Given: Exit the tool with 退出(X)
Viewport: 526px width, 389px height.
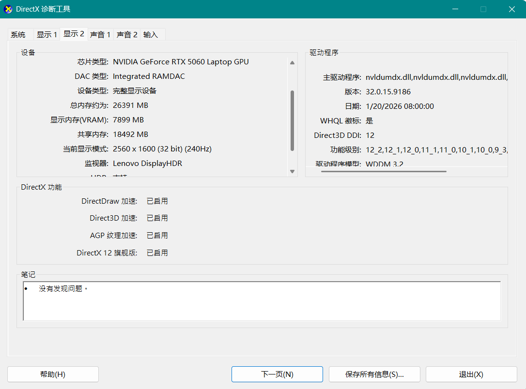Looking at the screenshot, I should click(471, 374).
